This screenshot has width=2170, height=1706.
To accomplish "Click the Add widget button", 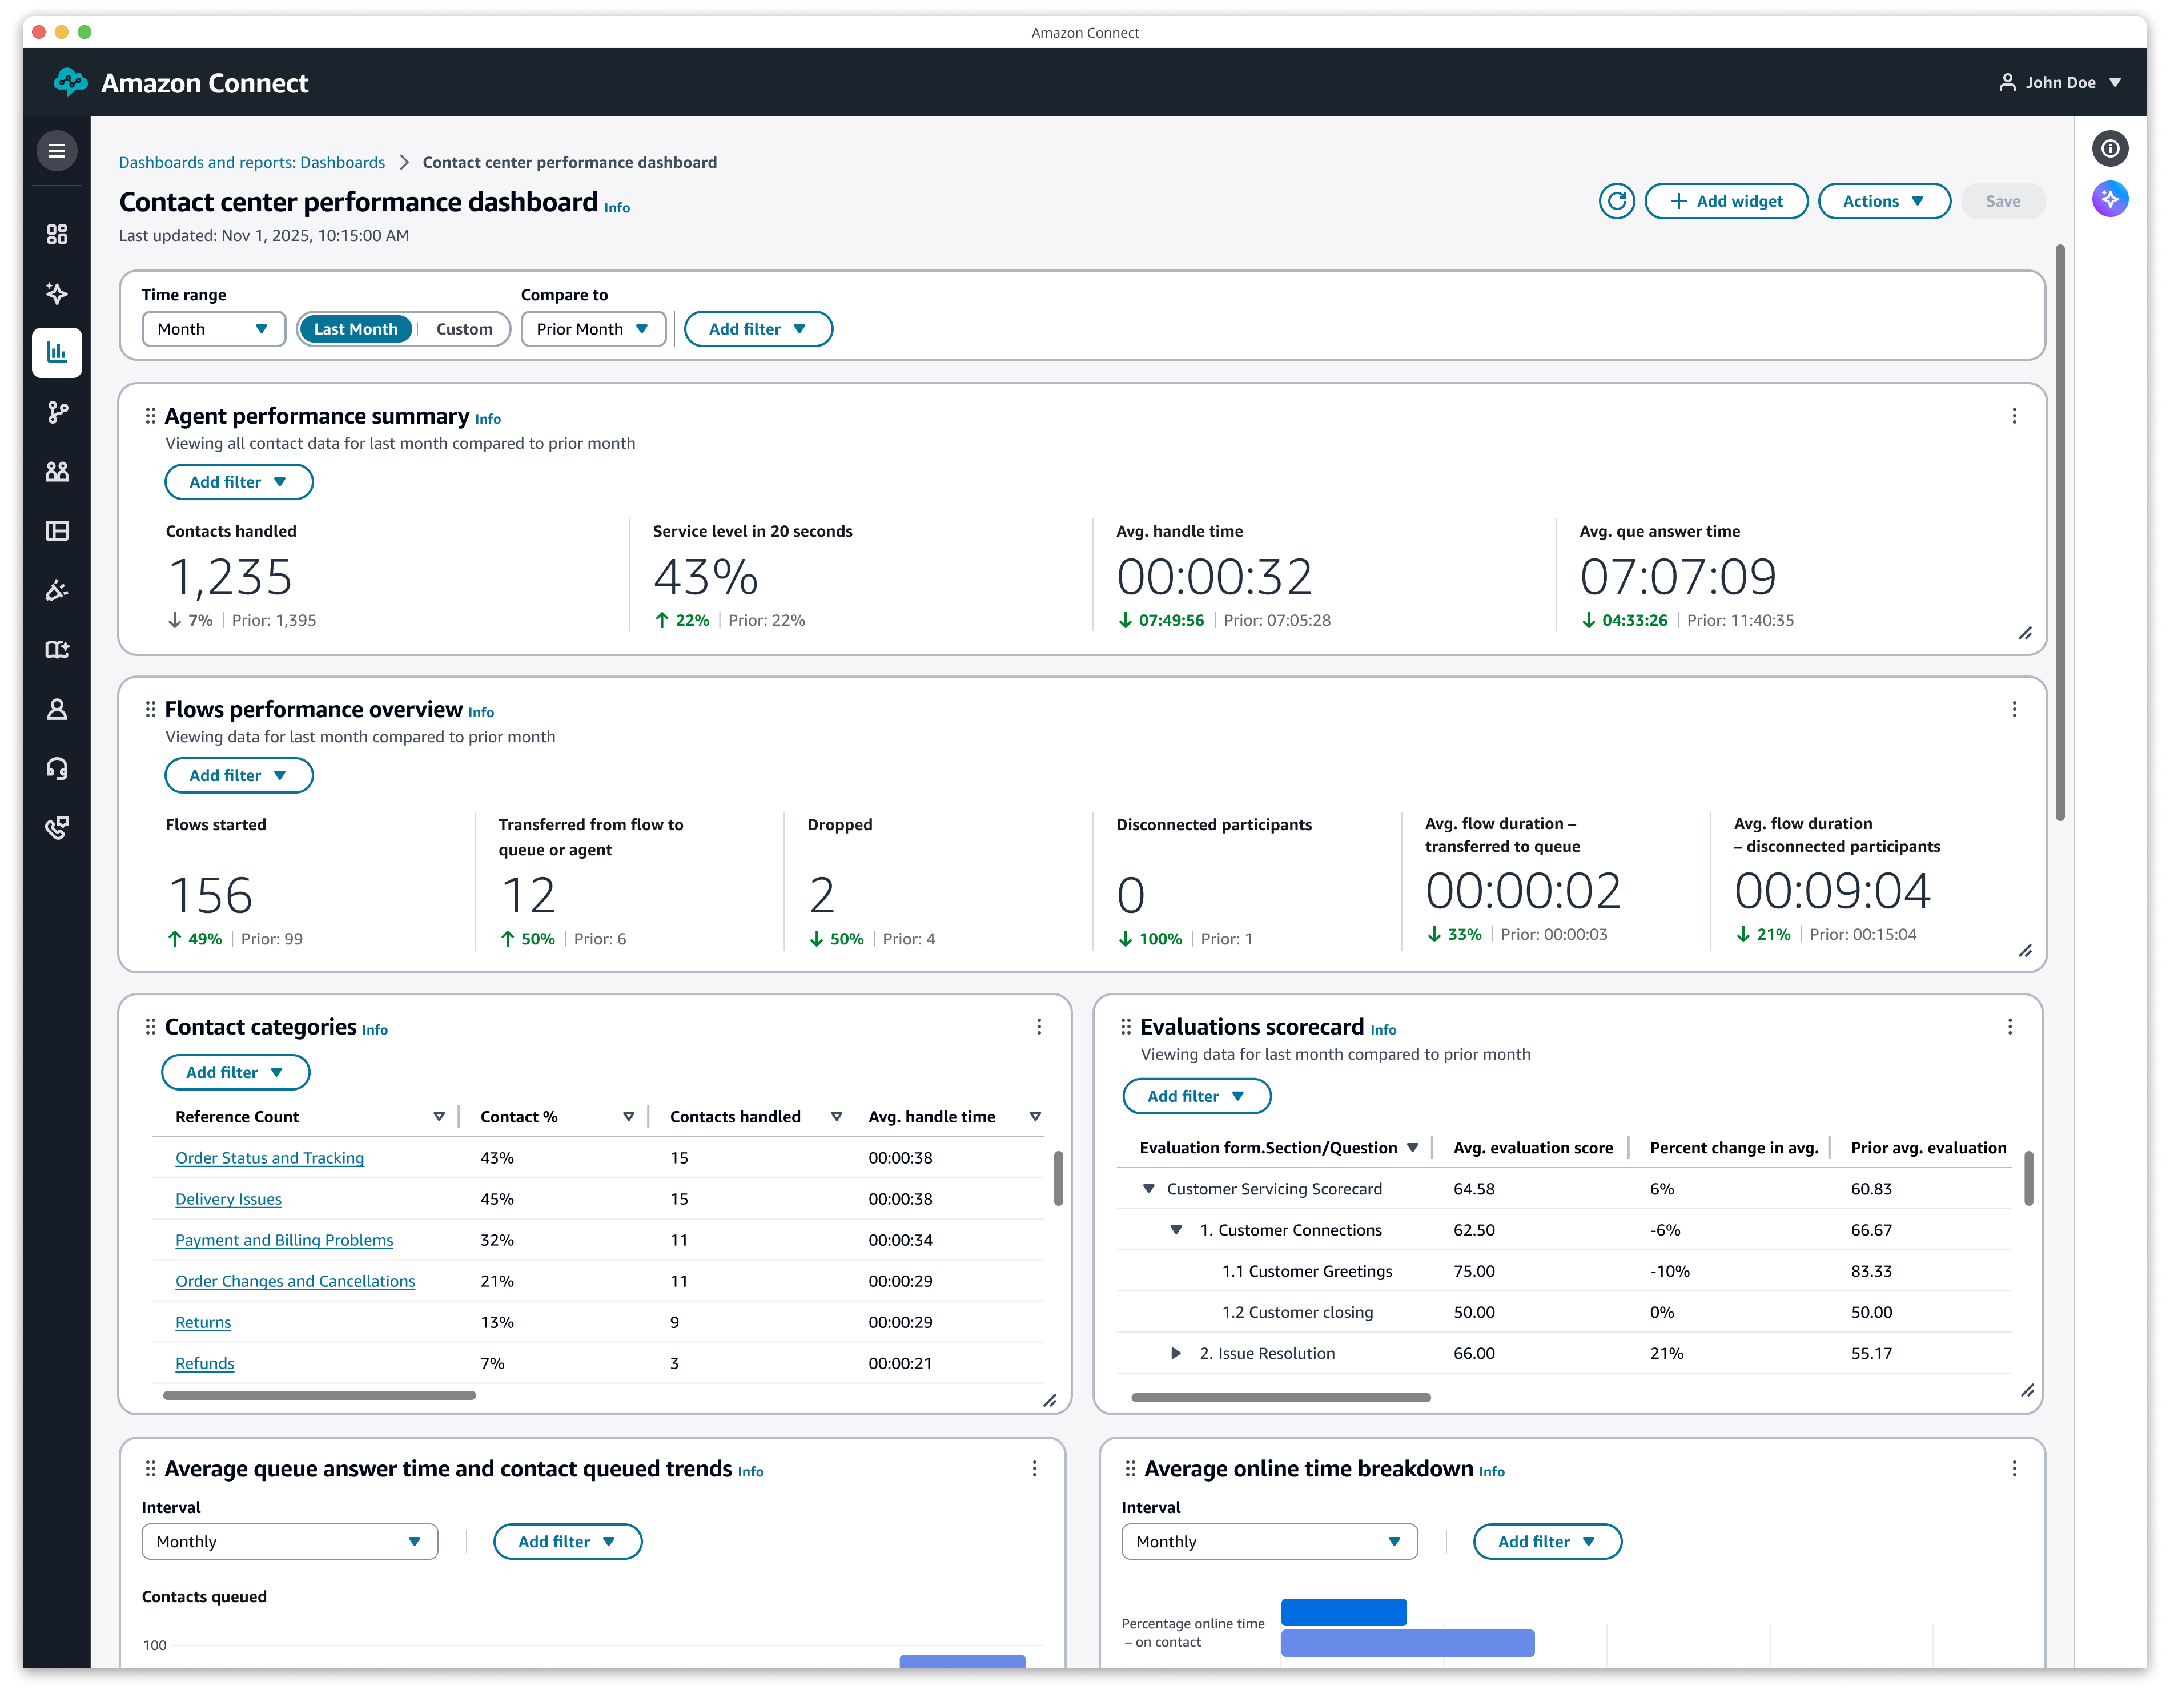I will [x=1725, y=201].
